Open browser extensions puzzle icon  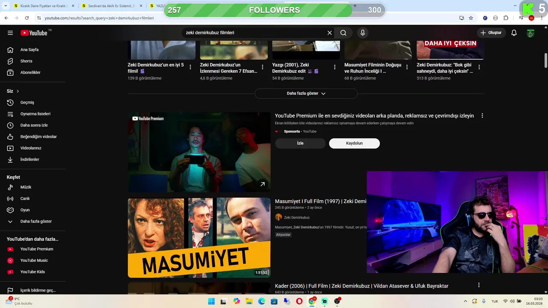[x=506, y=18]
